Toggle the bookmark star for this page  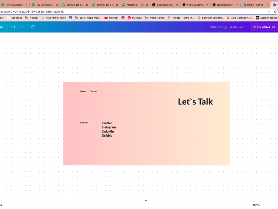275,12
